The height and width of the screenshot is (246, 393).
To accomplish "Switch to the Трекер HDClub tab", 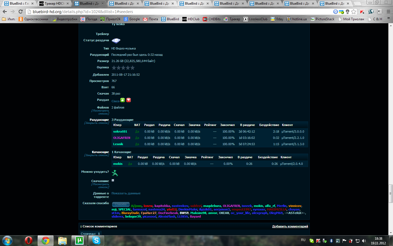I will (55, 4).
